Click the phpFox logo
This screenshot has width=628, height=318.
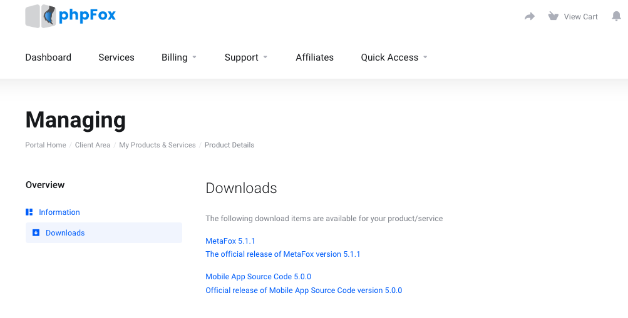coord(71,16)
